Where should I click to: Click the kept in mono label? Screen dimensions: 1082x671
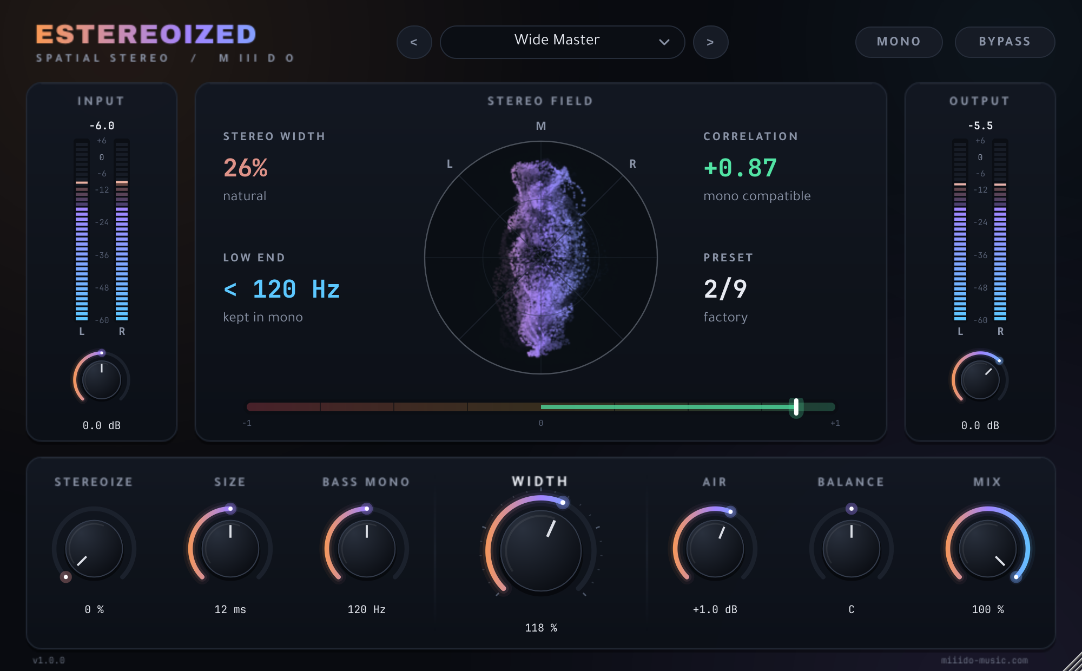[x=263, y=317]
